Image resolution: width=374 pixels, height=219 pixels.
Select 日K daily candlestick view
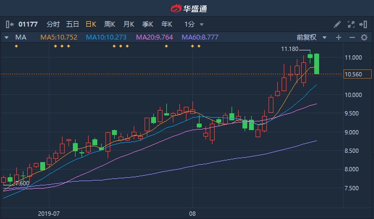[x=91, y=24]
